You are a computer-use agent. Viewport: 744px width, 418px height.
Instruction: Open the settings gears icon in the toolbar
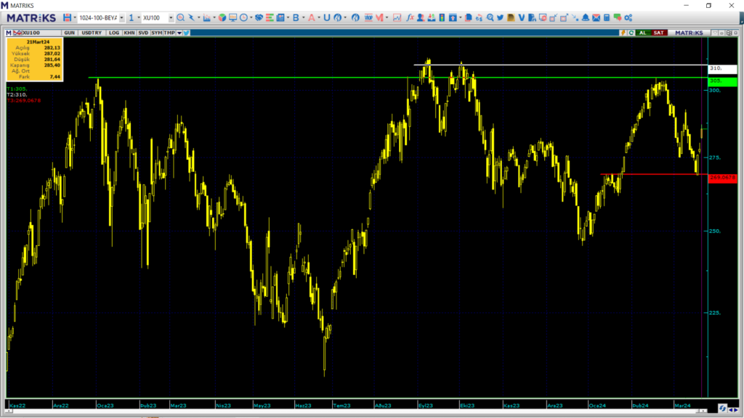628,17
